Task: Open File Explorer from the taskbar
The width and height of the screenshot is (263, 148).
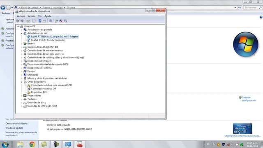Action: 20,144
